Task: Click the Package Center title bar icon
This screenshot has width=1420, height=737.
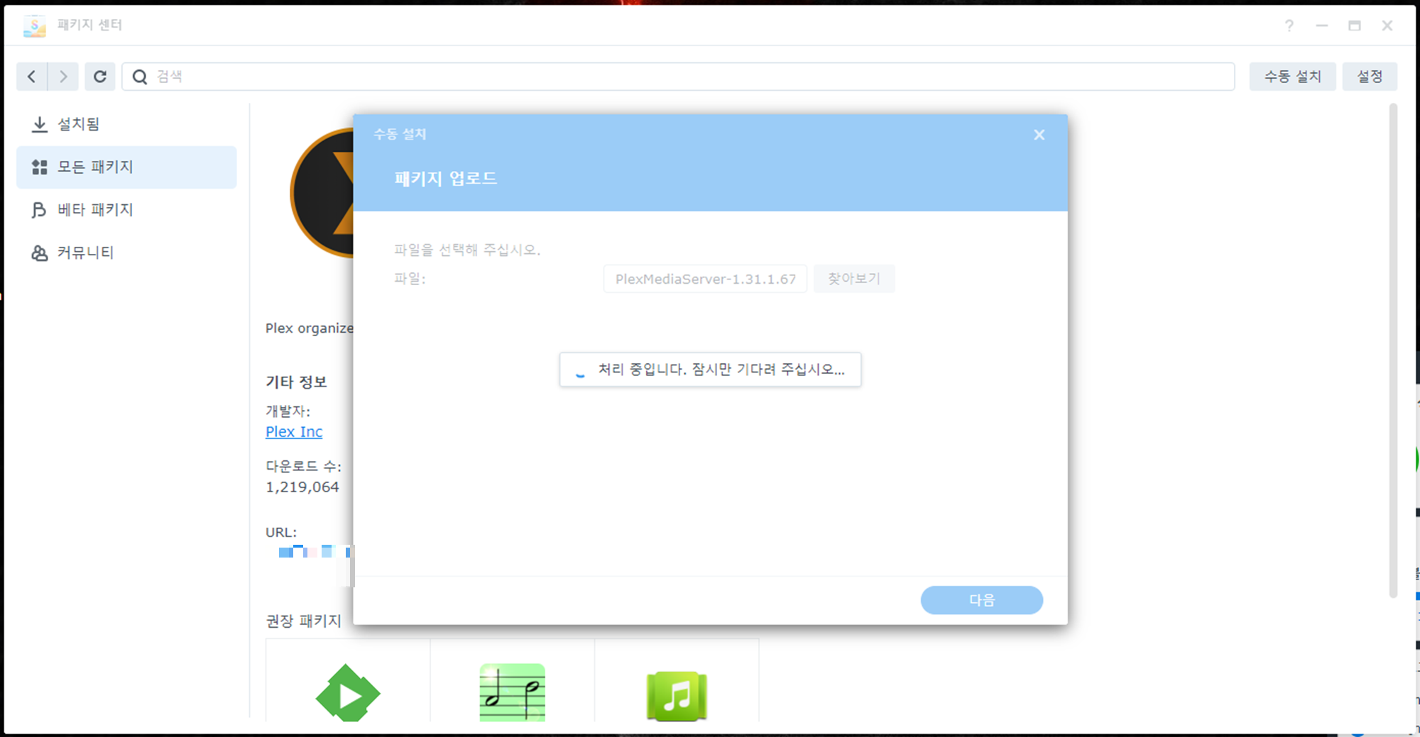Action: 34,26
